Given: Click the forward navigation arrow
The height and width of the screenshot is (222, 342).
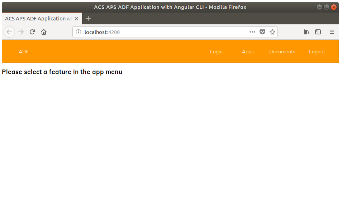Looking at the screenshot, I should point(21,32).
